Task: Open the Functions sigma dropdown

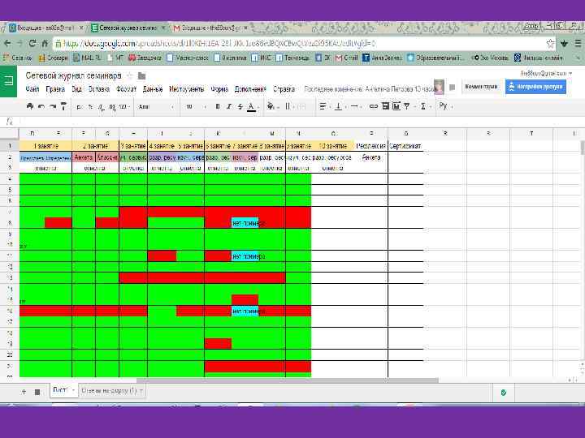Action: pos(425,106)
